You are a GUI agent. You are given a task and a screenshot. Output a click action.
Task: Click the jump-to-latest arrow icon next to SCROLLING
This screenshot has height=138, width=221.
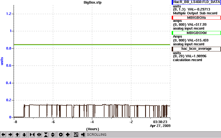pyautogui.click(x=83, y=135)
